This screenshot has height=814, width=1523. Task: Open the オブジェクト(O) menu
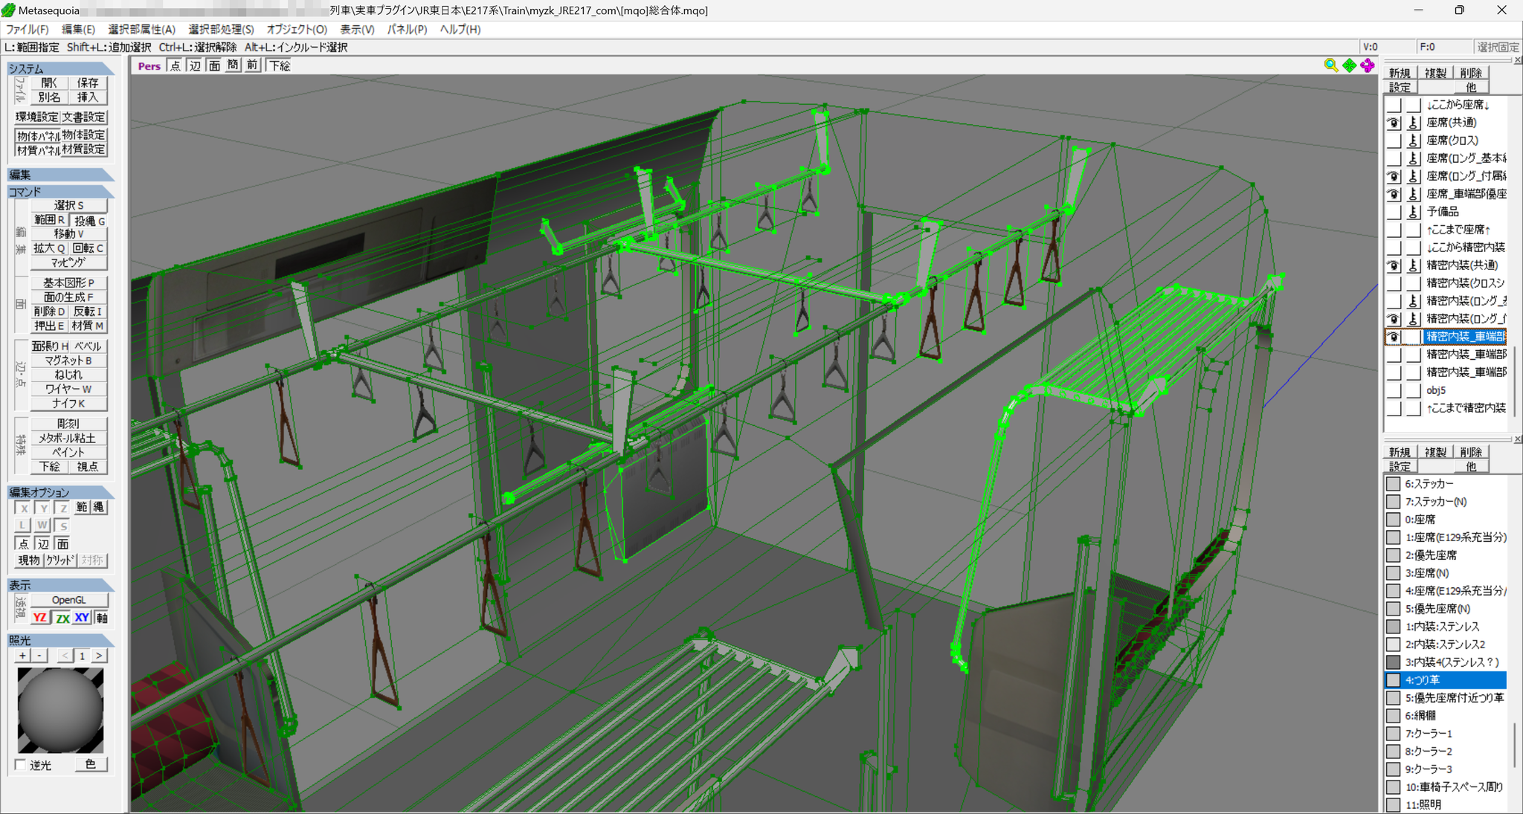pos(297,29)
